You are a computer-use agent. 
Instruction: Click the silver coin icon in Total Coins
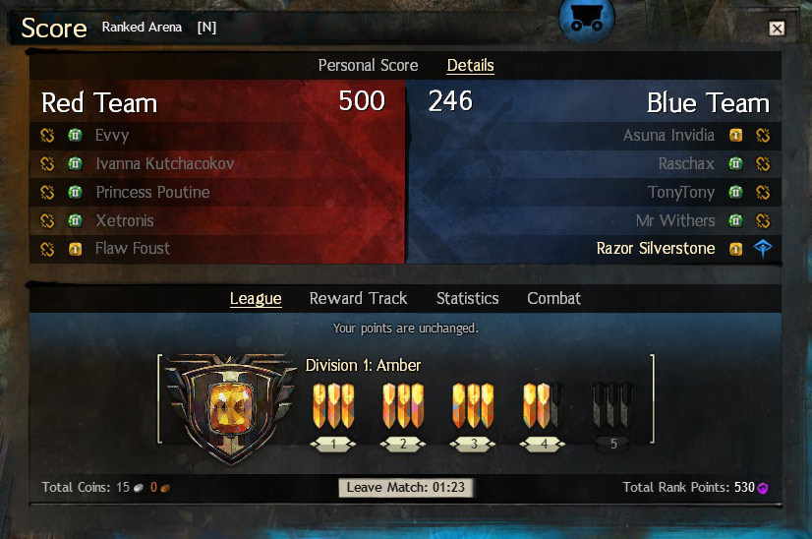tap(139, 488)
